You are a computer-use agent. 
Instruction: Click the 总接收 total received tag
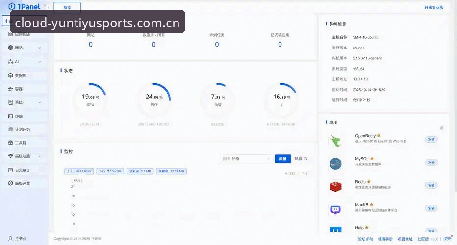point(172,171)
